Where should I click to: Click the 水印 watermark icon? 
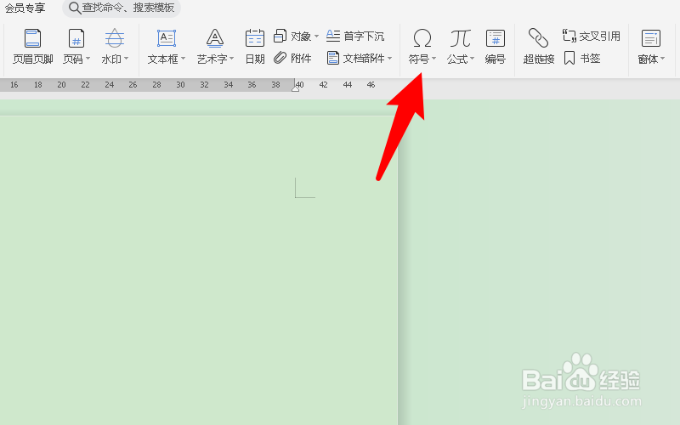tap(115, 38)
